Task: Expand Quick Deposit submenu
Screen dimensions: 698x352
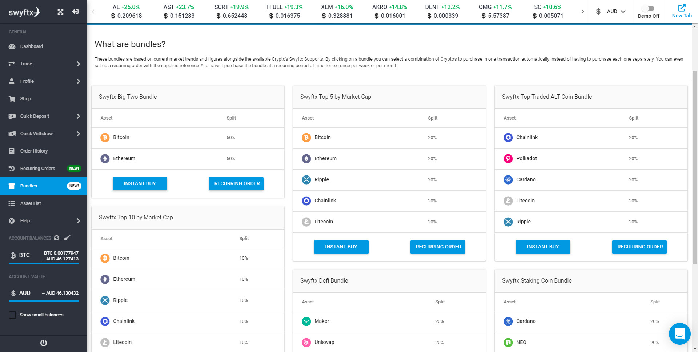Action: [44, 116]
